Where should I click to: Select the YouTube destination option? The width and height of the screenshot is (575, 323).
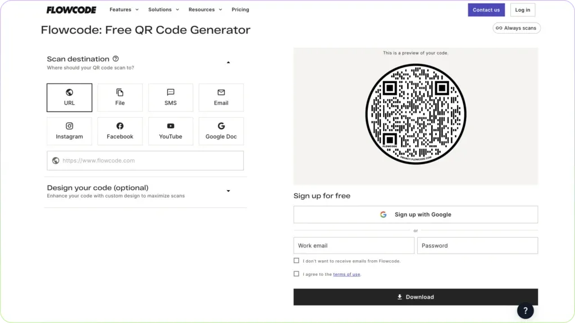tap(170, 131)
